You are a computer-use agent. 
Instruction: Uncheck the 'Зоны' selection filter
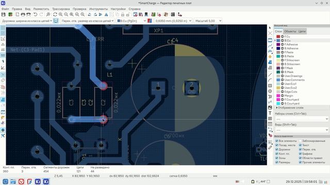277,158
